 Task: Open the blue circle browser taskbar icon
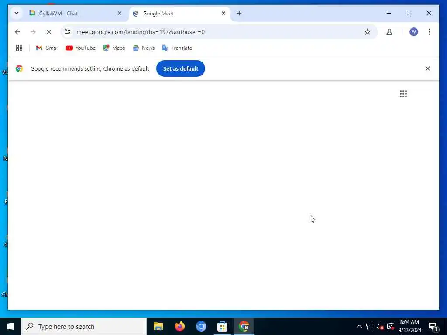click(201, 326)
